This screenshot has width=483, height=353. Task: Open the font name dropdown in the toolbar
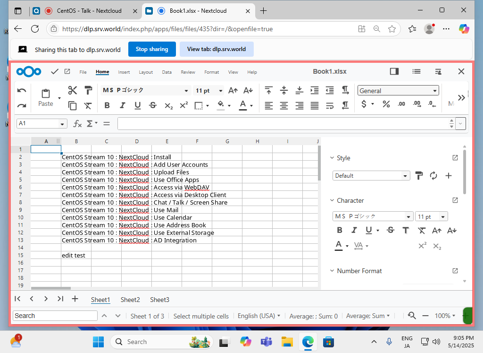click(x=186, y=91)
